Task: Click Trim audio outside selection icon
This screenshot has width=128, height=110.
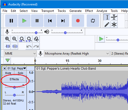Action: point(7,46)
